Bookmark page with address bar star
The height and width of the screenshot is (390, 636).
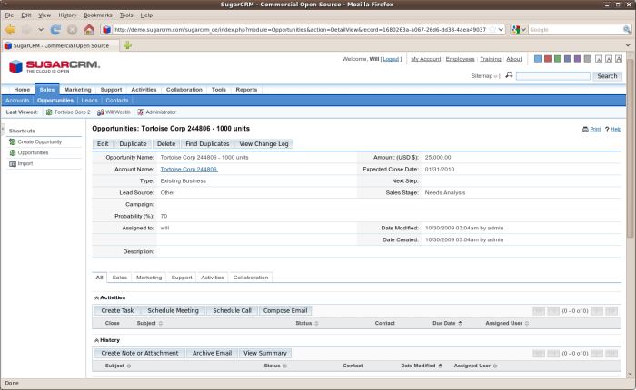point(492,30)
